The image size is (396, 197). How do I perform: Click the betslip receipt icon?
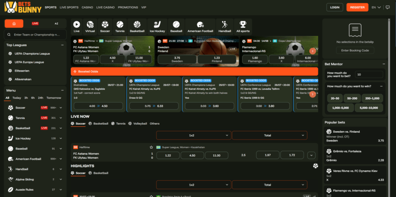355,30
